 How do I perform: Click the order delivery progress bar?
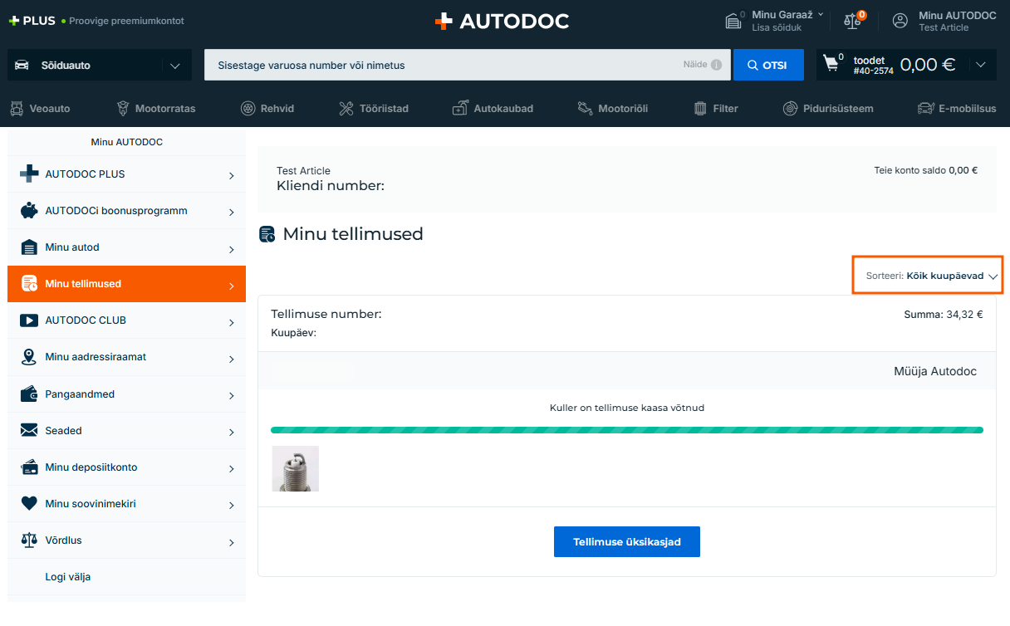(626, 430)
